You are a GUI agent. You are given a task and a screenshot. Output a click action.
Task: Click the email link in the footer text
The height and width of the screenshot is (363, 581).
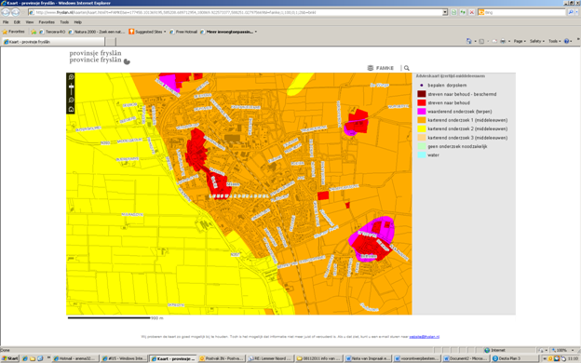pyautogui.click(x=425, y=337)
